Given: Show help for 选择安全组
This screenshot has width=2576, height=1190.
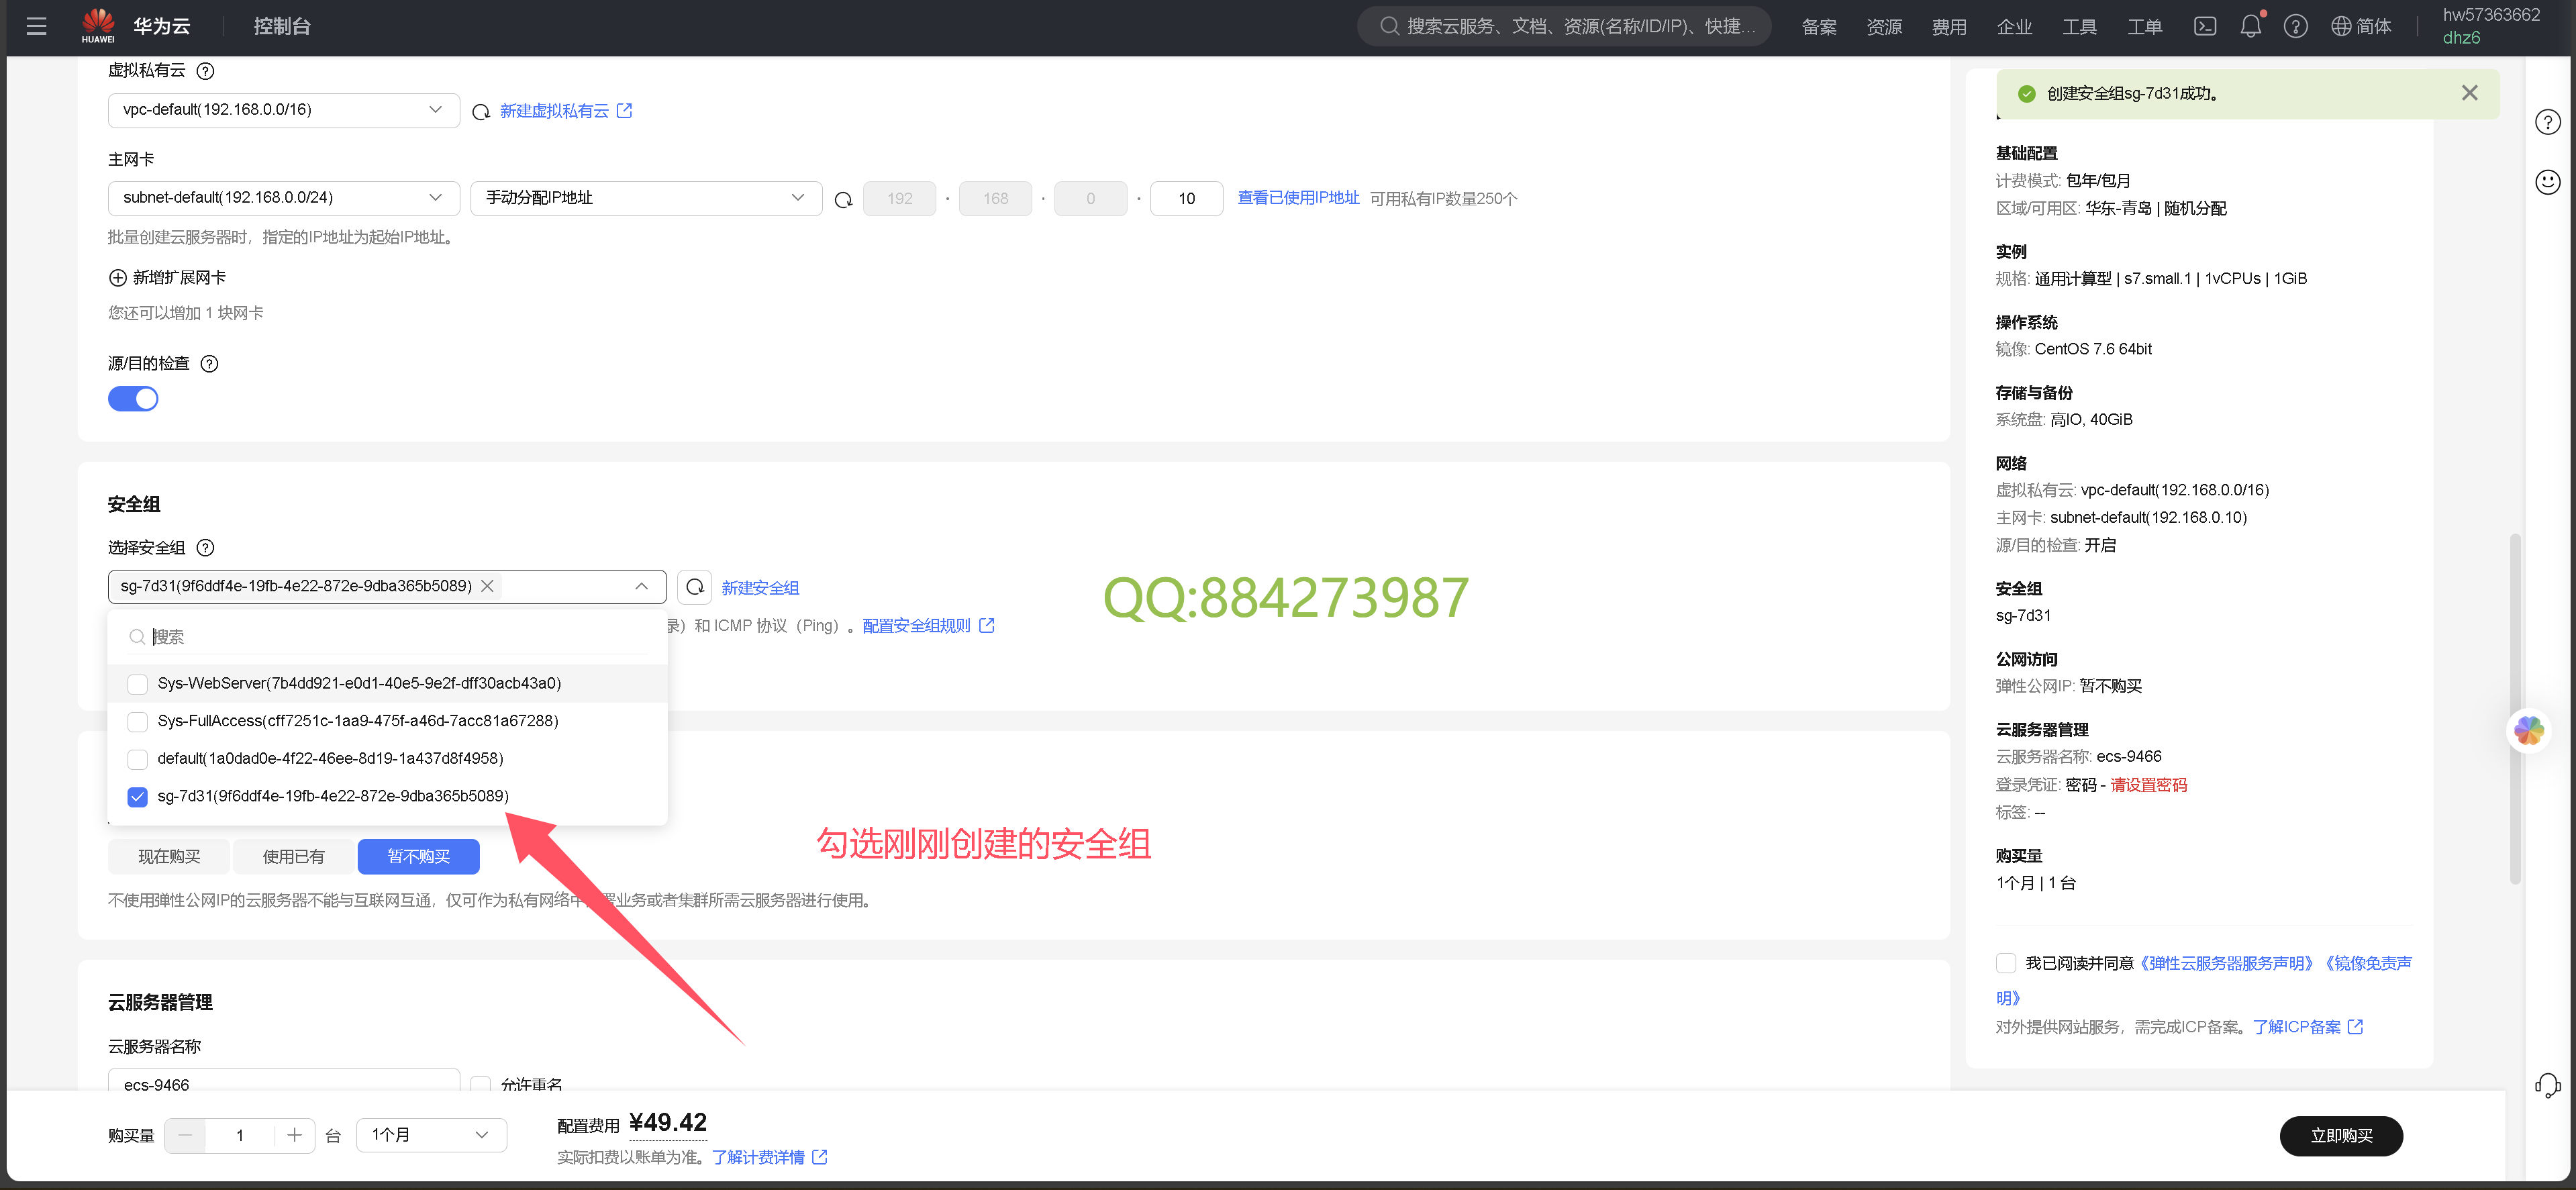Looking at the screenshot, I should tap(205, 548).
